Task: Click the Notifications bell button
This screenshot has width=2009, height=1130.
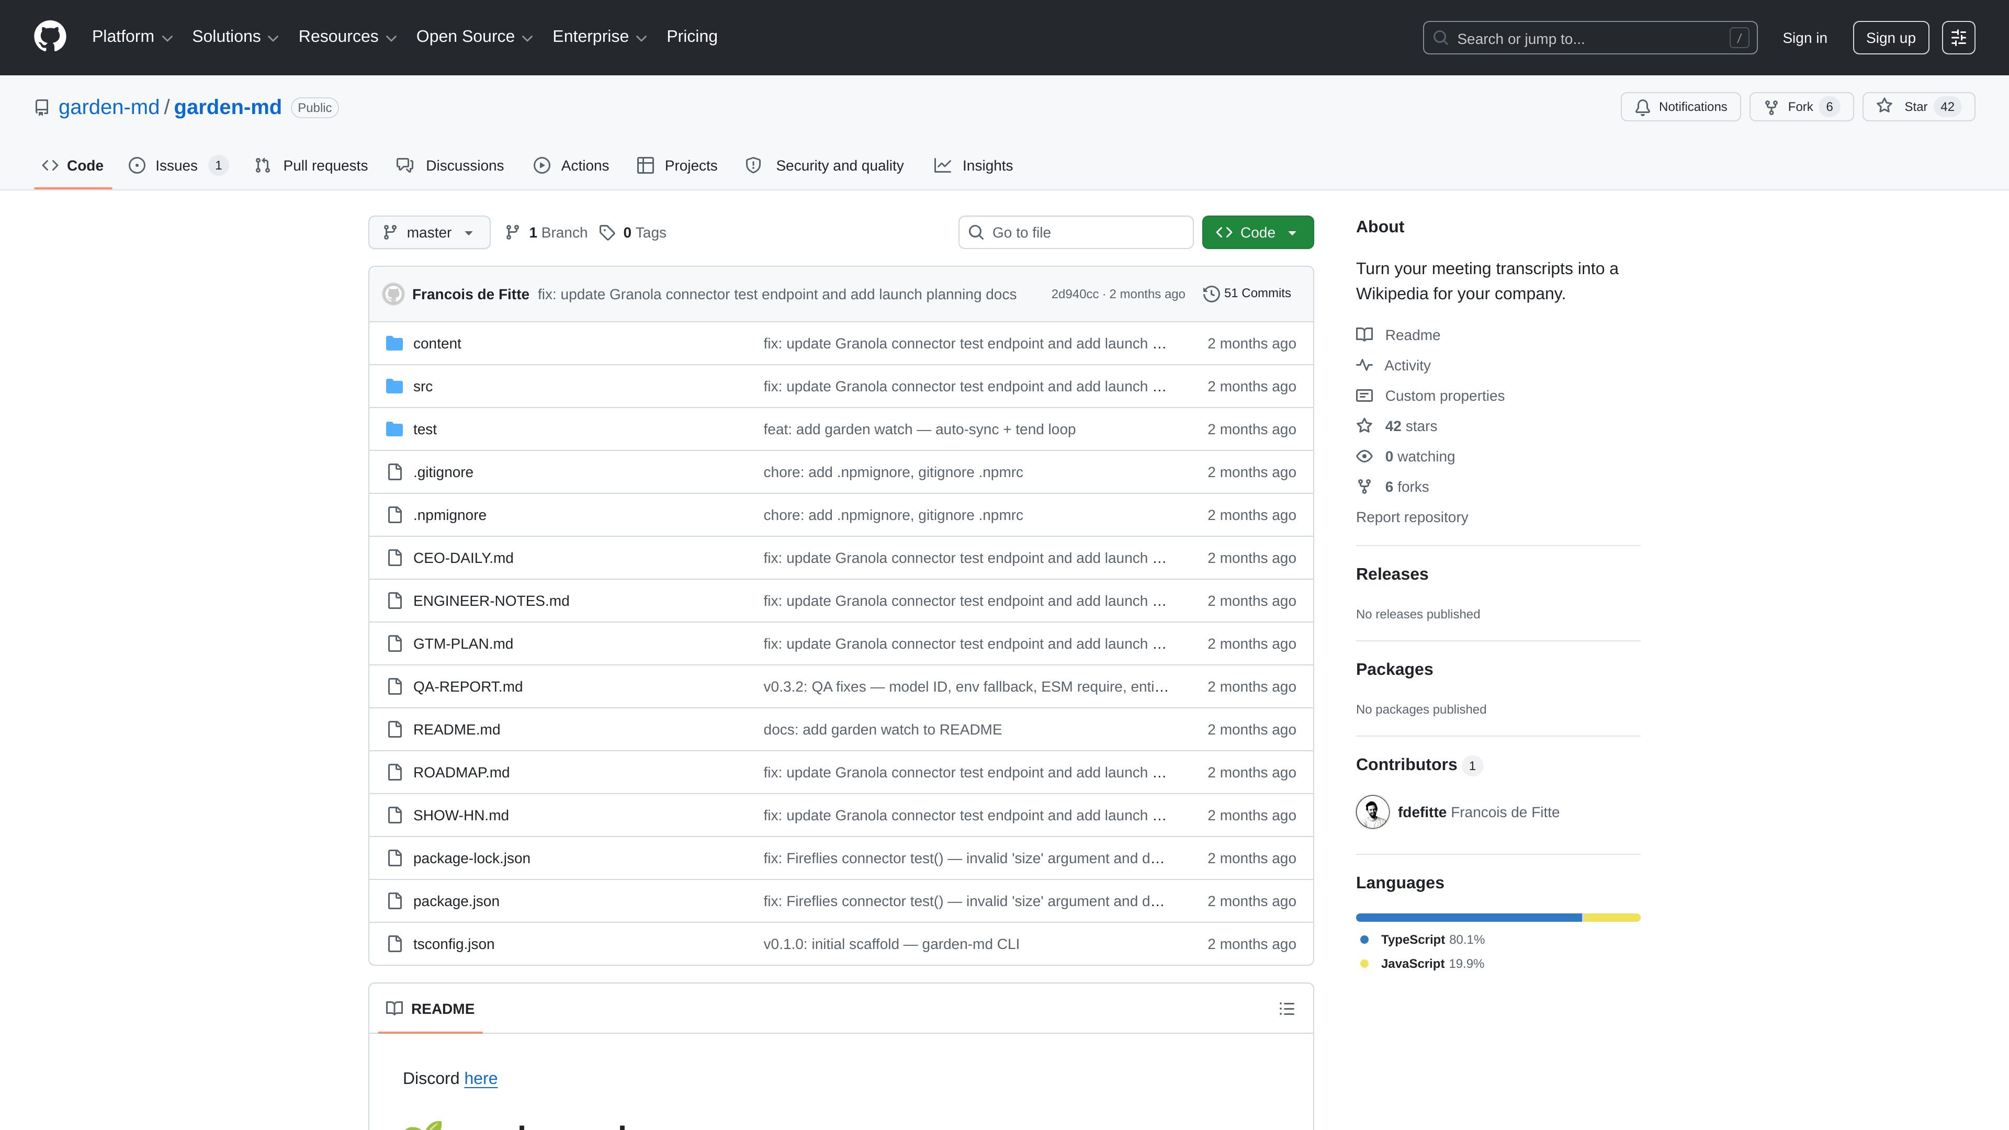Action: pos(1680,107)
